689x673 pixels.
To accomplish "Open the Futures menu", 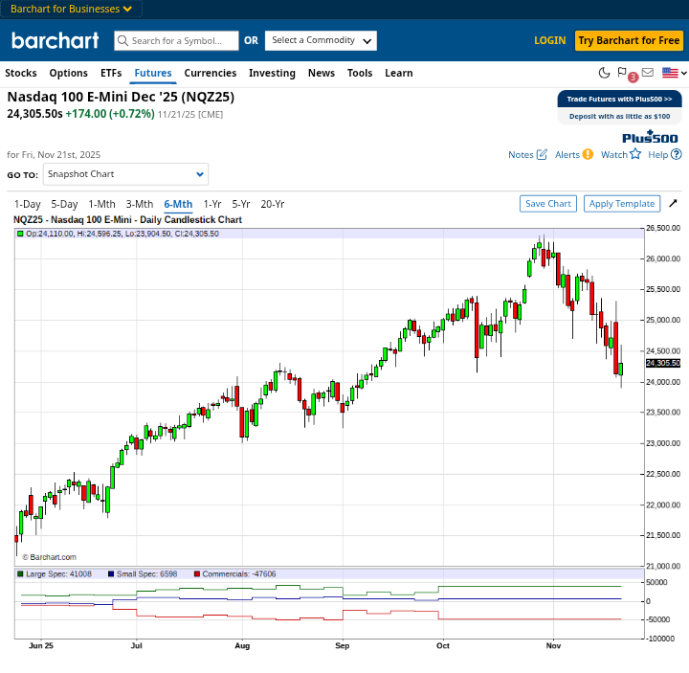I will click(x=153, y=73).
